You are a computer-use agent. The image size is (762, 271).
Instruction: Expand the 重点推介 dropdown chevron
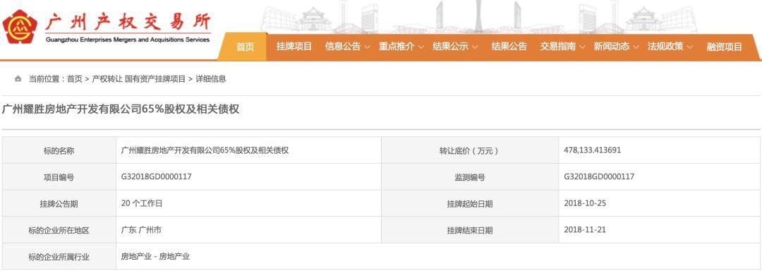pos(421,47)
